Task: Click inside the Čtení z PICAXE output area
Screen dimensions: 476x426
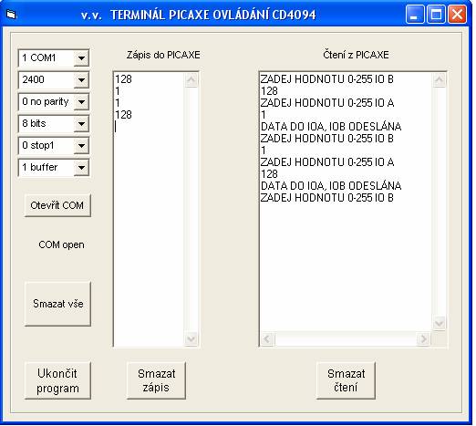Action: [346, 203]
